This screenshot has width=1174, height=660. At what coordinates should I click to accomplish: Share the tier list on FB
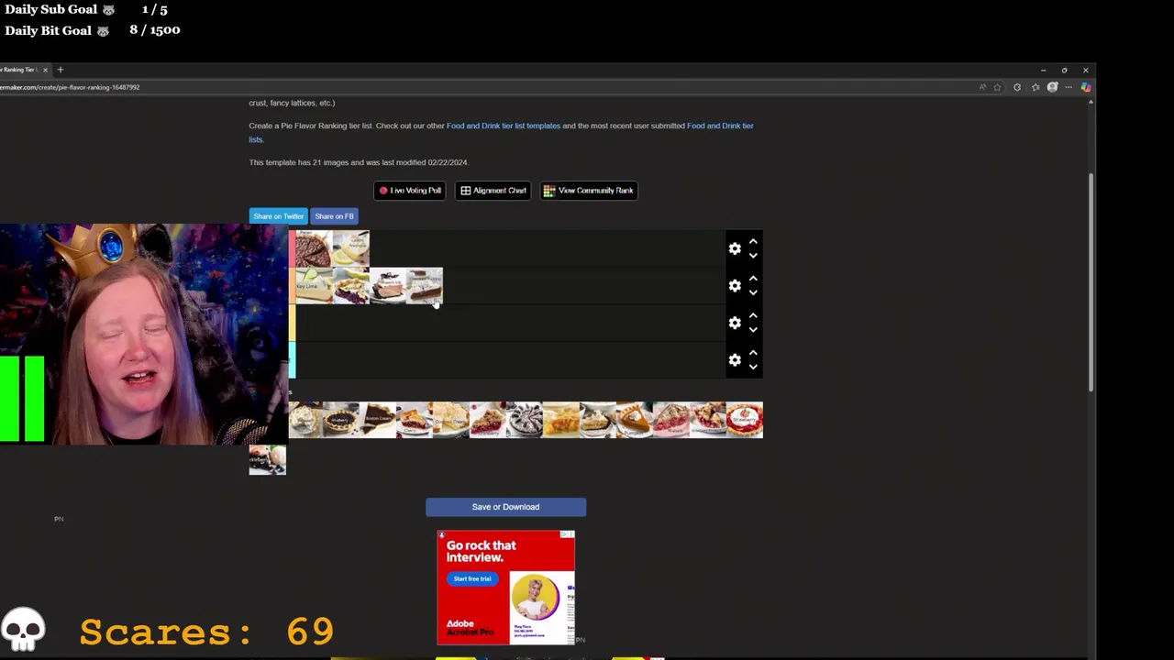[x=334, y=216]
